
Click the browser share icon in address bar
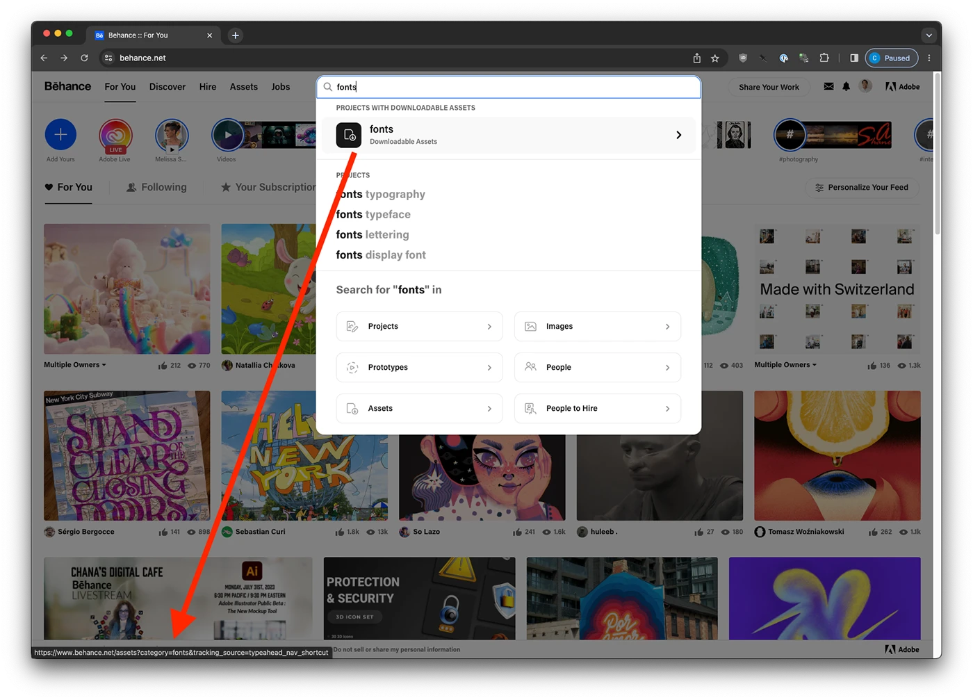[x=696, y=58]
